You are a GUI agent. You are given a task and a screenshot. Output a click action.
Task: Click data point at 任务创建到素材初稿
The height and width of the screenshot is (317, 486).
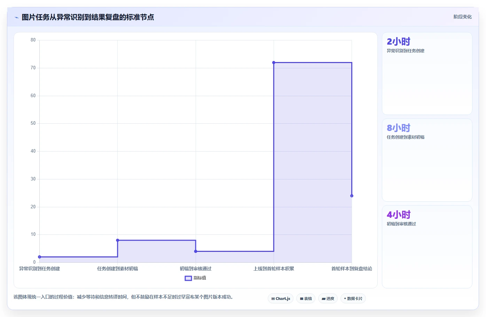(x=118, y=240)
